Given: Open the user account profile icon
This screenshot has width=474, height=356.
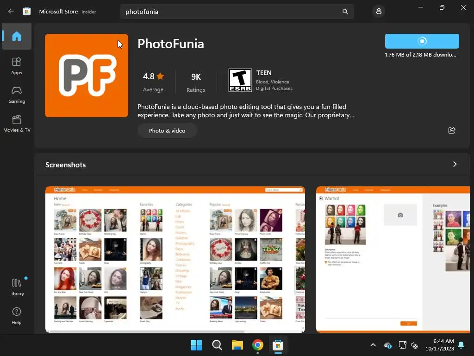Looking at the screenshot, I should pyautogui.click(x=379, y=12).
